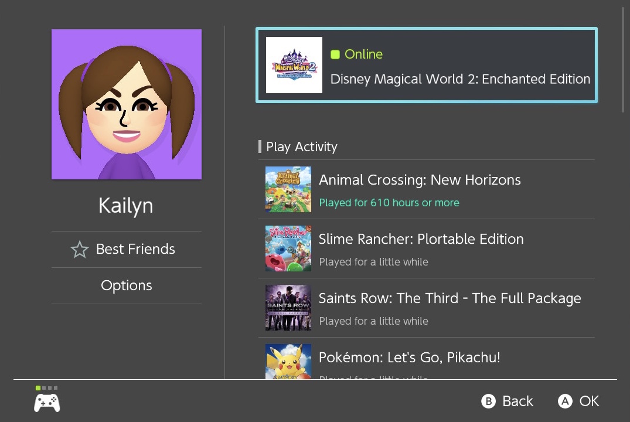
Task: Click the Disney Magical World 2 game icon
Action: coord(294,65)
